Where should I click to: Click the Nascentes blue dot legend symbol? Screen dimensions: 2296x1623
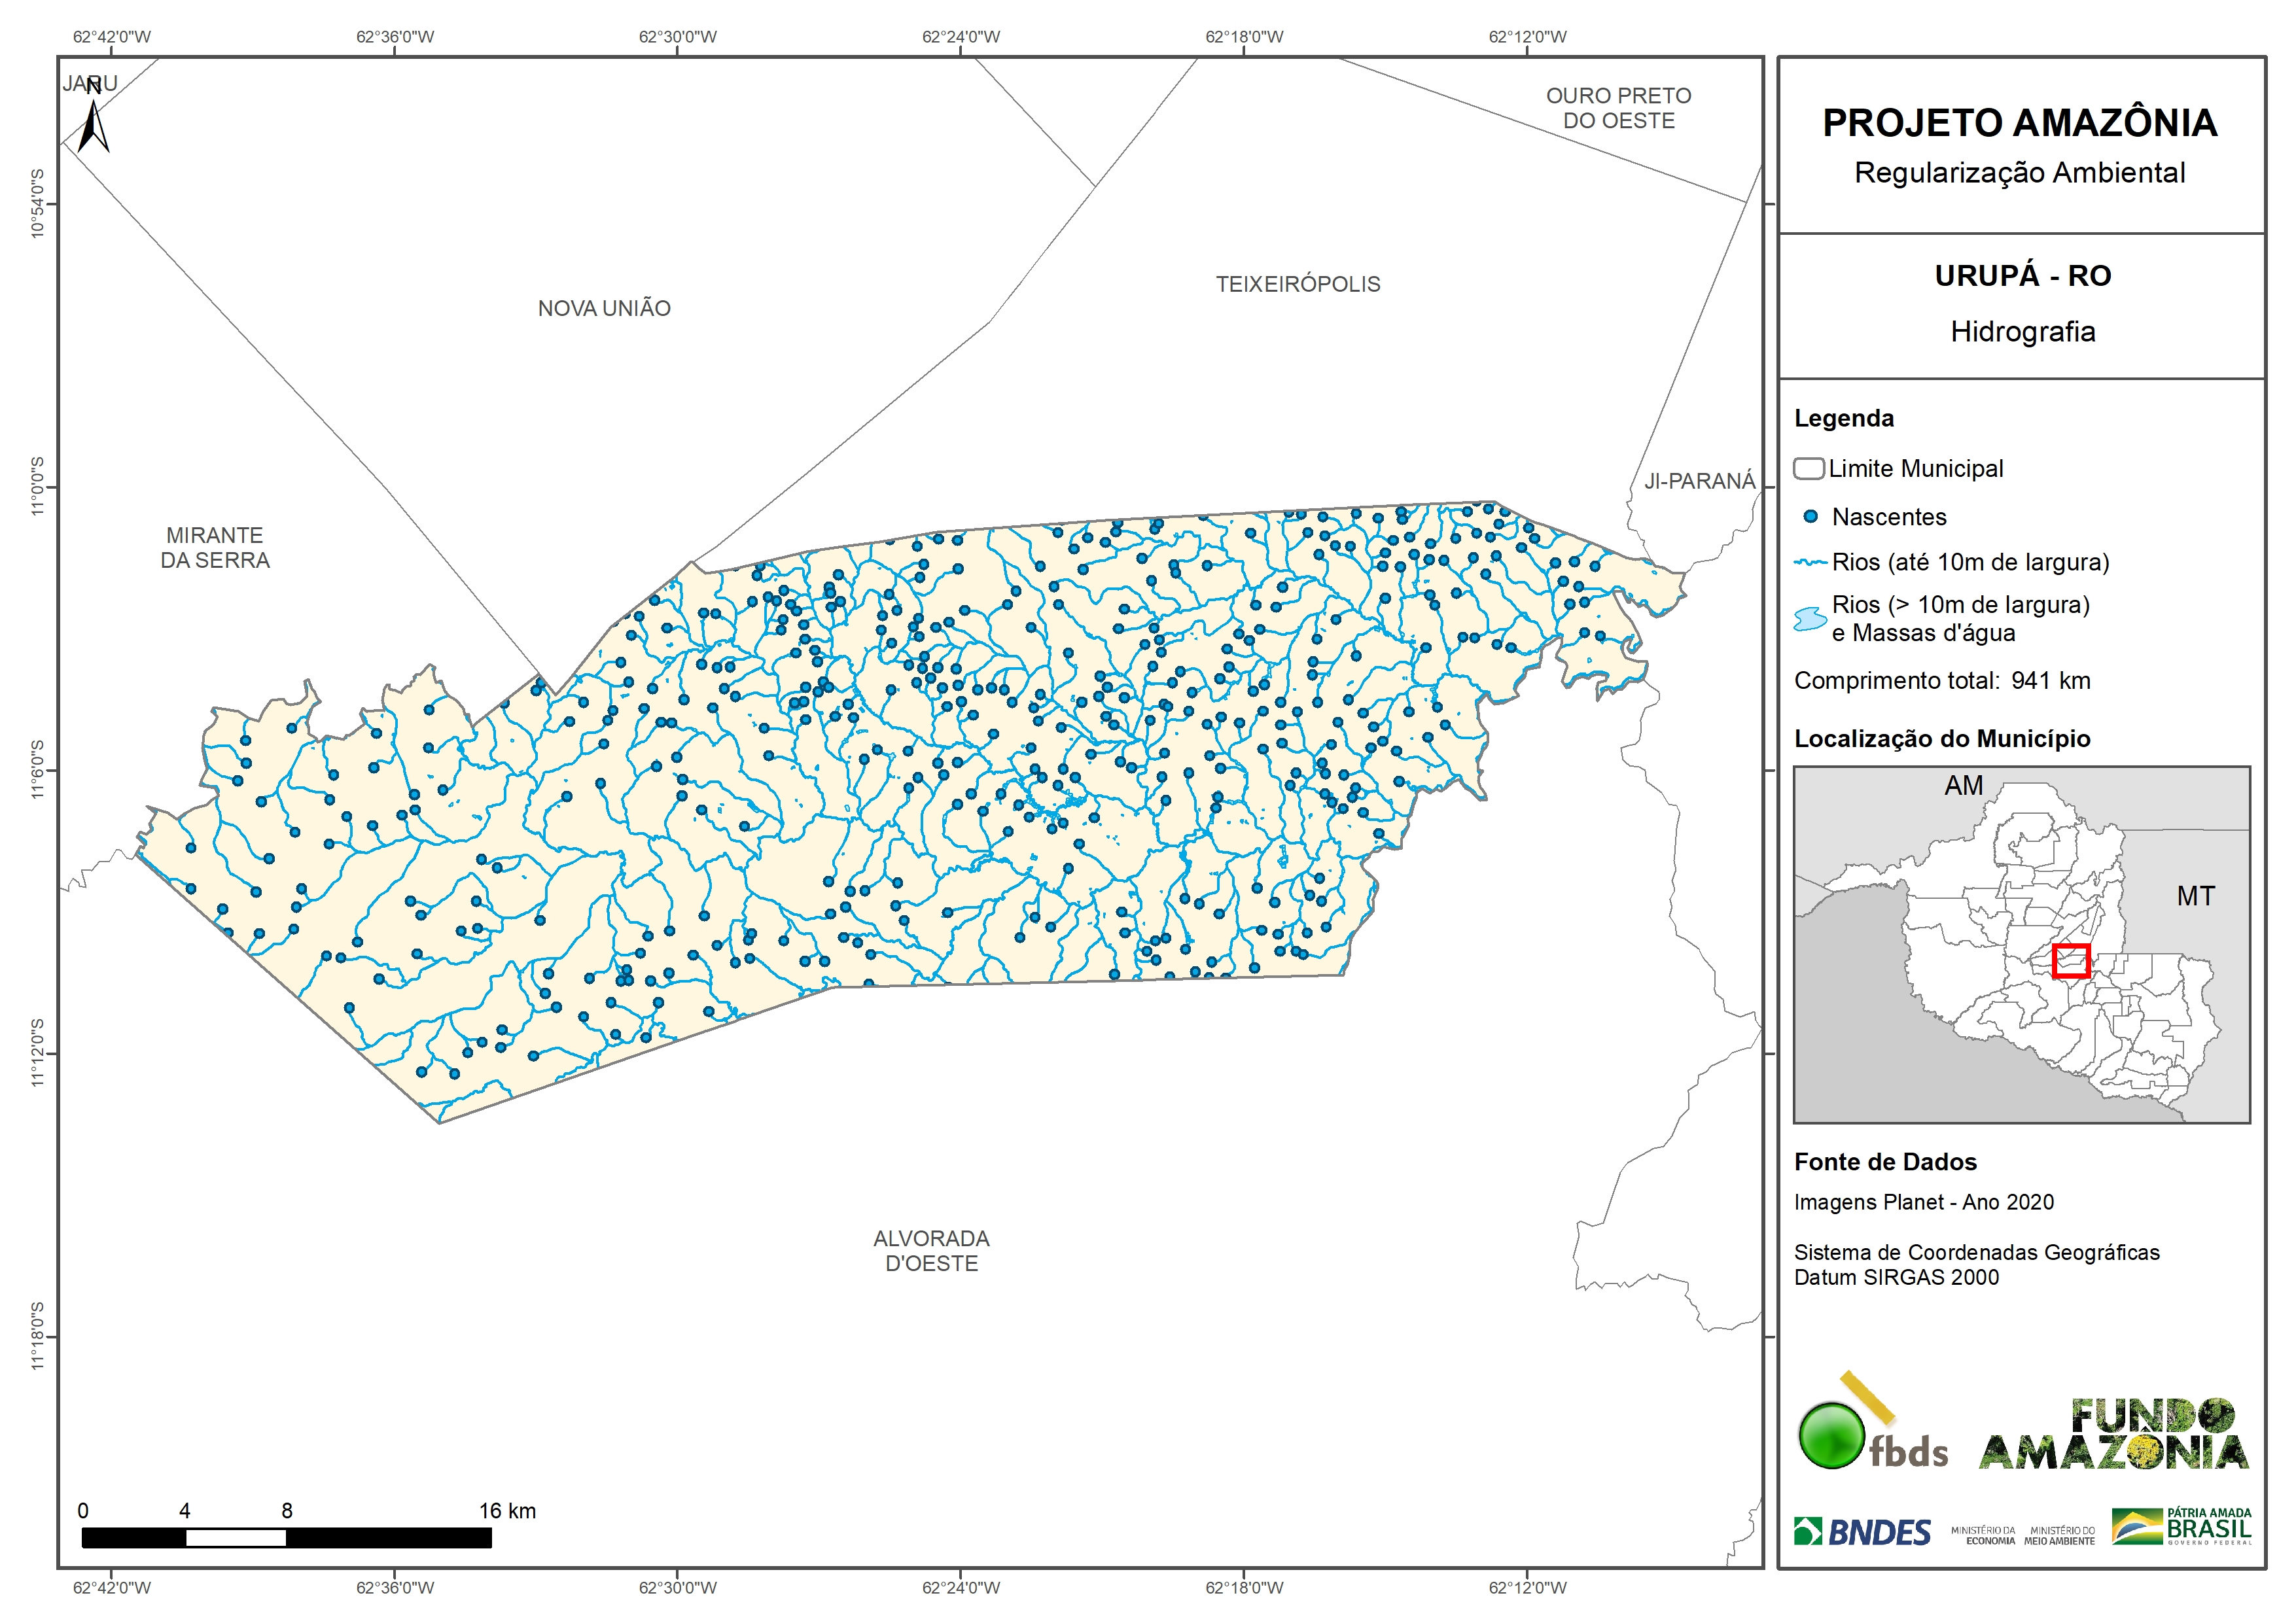click(1810, 517)
